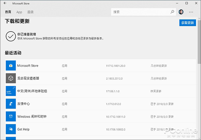This screenshot has height=140, width=201.
Task: Open the 混合现实查看器 entry
Action: point(101,78)
